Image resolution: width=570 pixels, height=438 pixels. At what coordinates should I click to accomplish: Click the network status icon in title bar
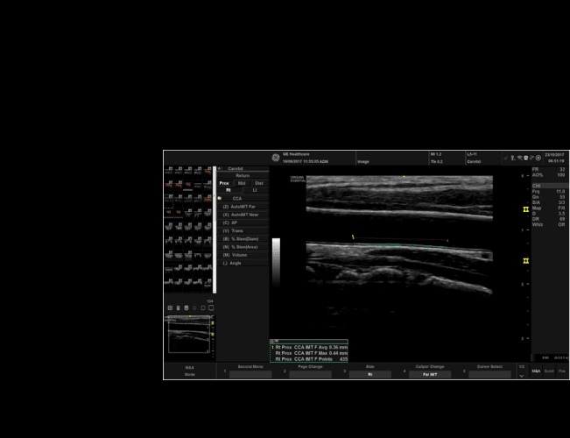518,159
